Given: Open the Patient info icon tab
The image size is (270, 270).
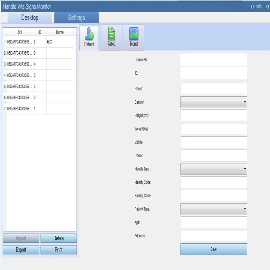Looking at the screenshot, I should 89,37.
